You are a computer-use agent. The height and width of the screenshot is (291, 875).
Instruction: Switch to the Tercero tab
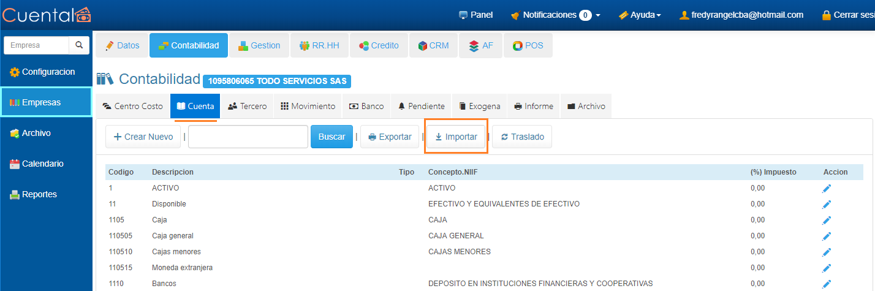click(247, 106)
